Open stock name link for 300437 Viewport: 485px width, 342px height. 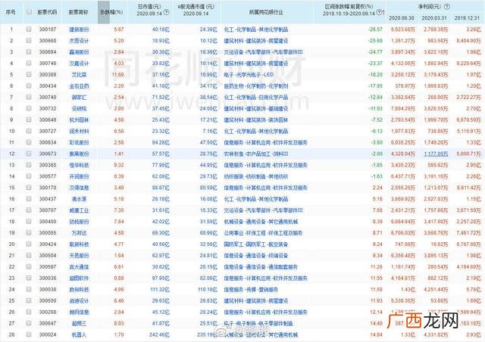pos(79,199)
